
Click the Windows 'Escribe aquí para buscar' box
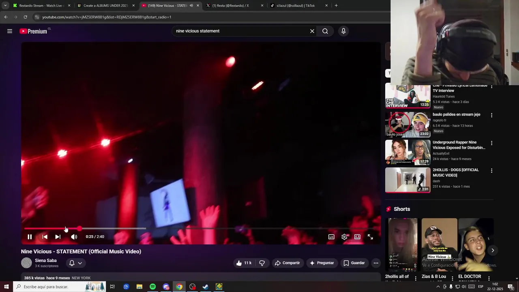[x=59, y=287]
